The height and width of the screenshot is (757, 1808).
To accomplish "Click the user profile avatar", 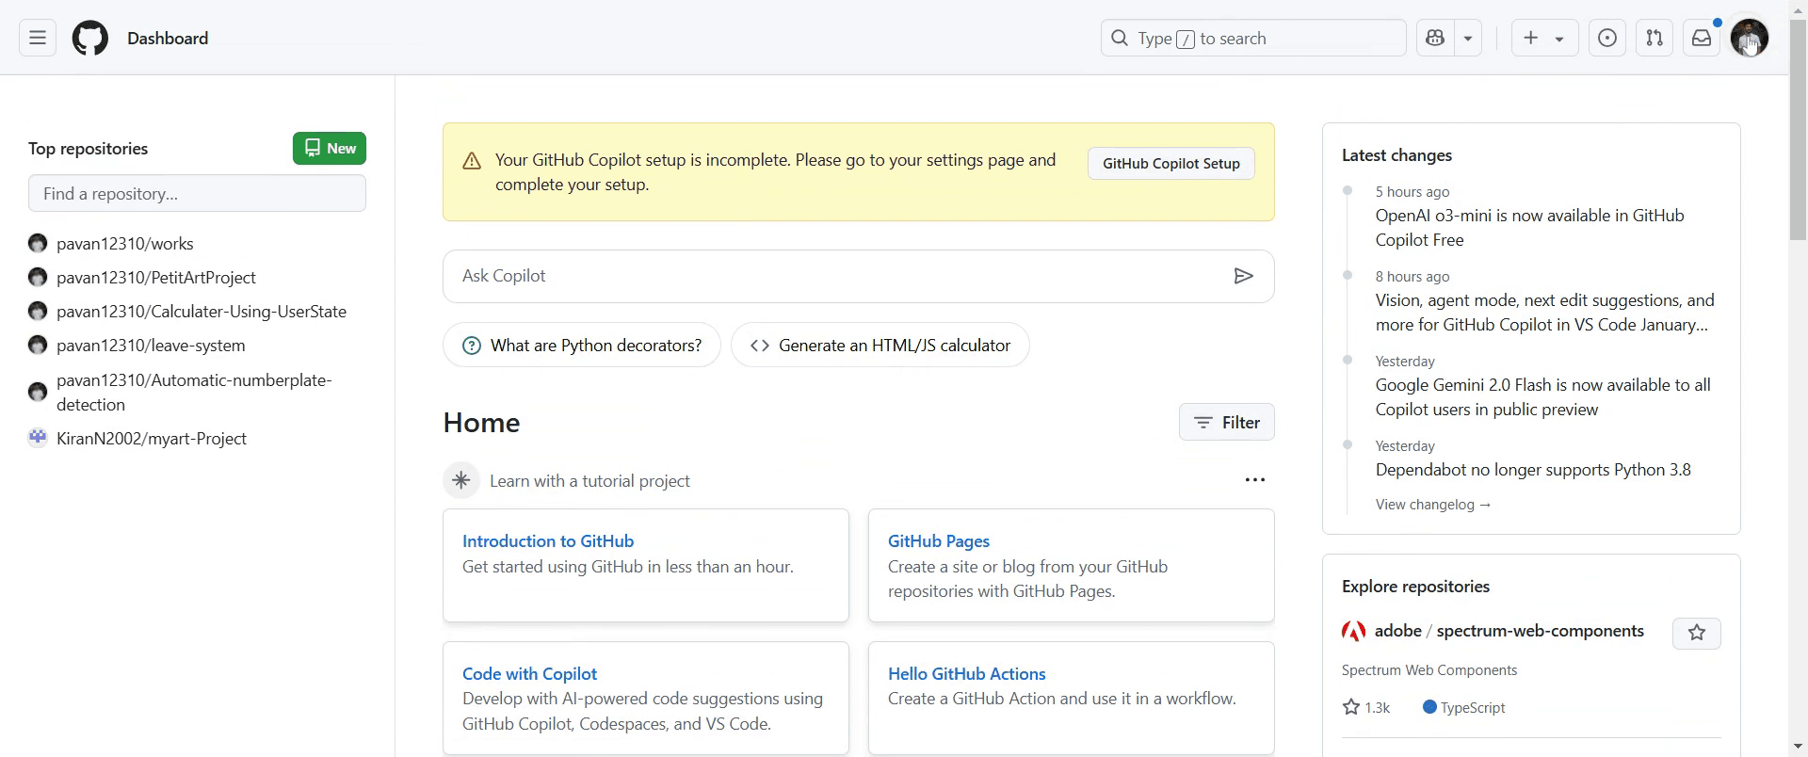I will (1749, 38).
